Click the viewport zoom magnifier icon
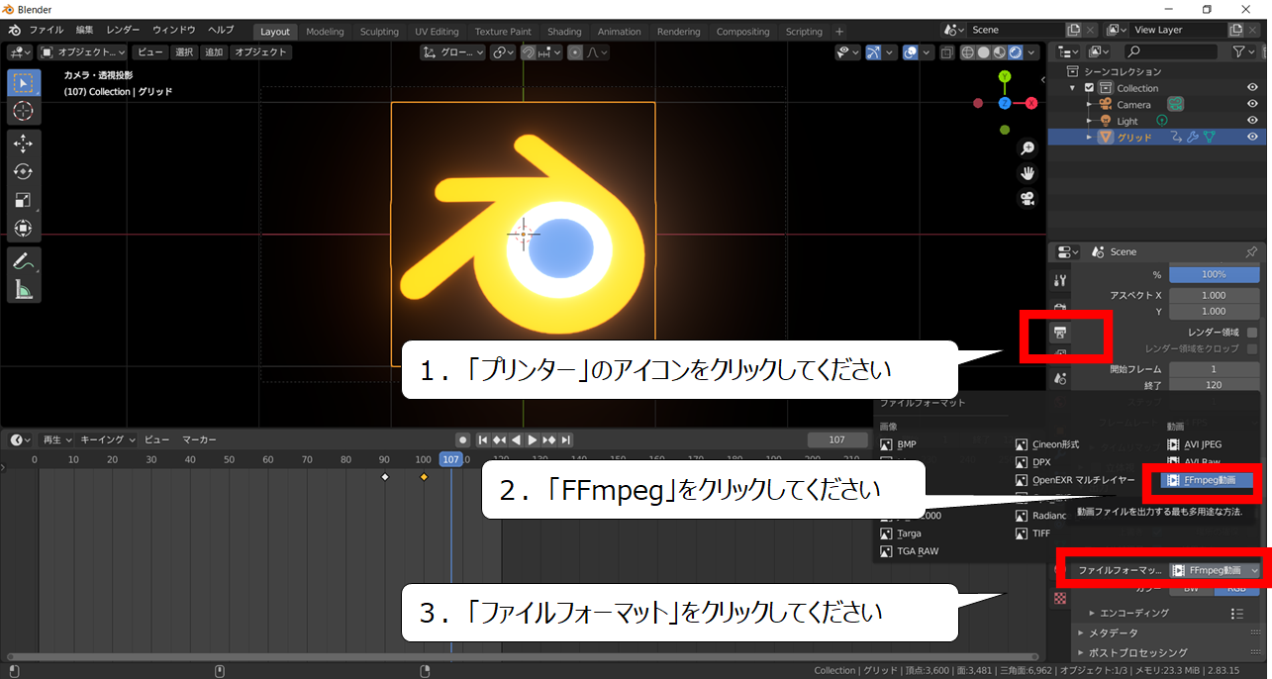Viewport: 1272px width, 679px height. [1027, 147]
